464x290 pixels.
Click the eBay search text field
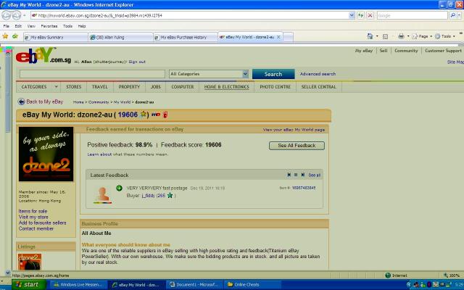coord(92,74)
